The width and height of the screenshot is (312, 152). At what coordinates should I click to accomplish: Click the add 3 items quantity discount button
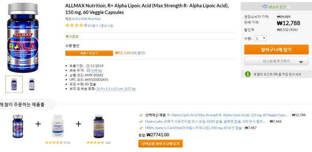[x=89, y=53]
